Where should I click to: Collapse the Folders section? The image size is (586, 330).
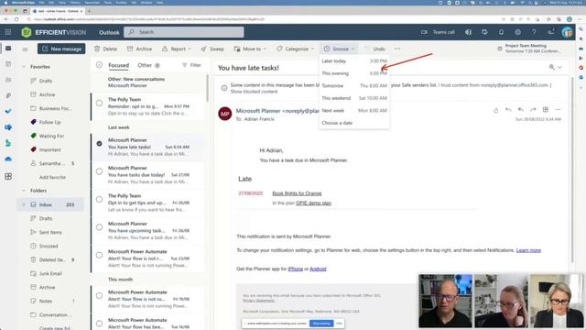click(24, 191)
